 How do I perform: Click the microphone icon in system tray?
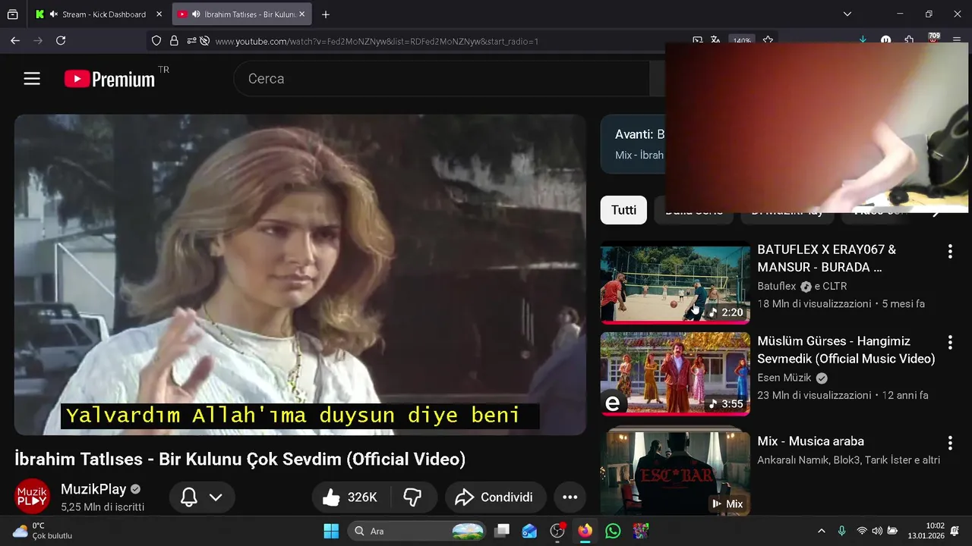[841, 531]
